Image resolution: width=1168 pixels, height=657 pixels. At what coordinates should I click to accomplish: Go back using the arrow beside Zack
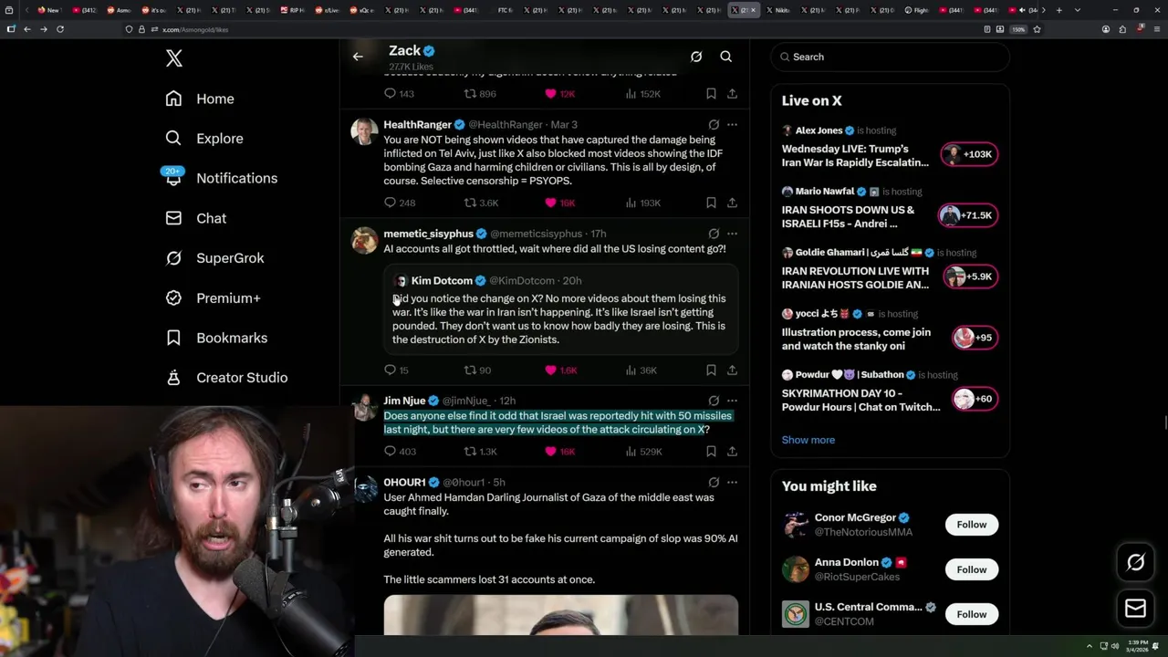358,57
